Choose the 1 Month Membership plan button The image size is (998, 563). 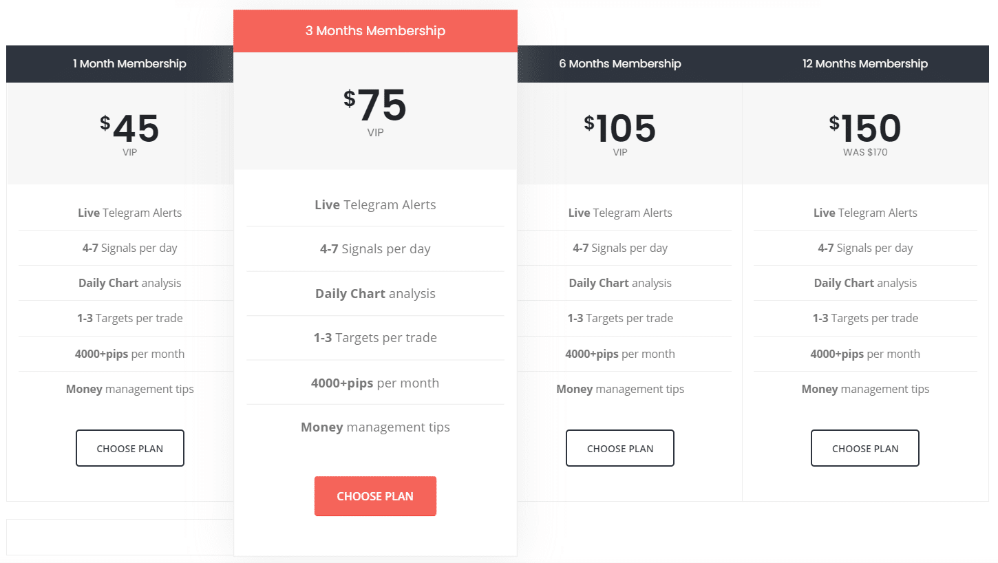(x=130, y=448)
